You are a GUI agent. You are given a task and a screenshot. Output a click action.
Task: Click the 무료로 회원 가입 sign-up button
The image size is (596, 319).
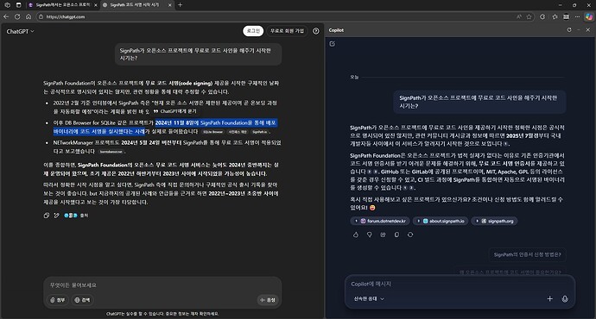[x=287, y=31]
